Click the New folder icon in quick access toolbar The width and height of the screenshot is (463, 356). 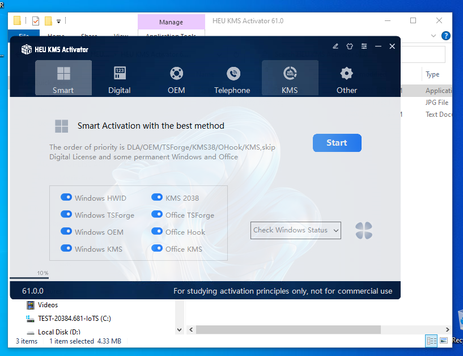pos(48,21)
